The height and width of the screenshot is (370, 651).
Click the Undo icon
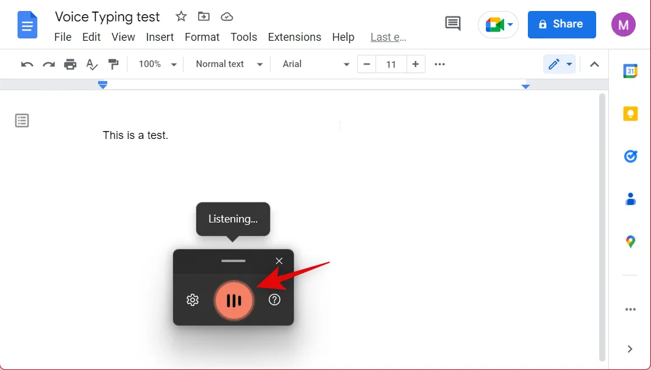[27, 65]
